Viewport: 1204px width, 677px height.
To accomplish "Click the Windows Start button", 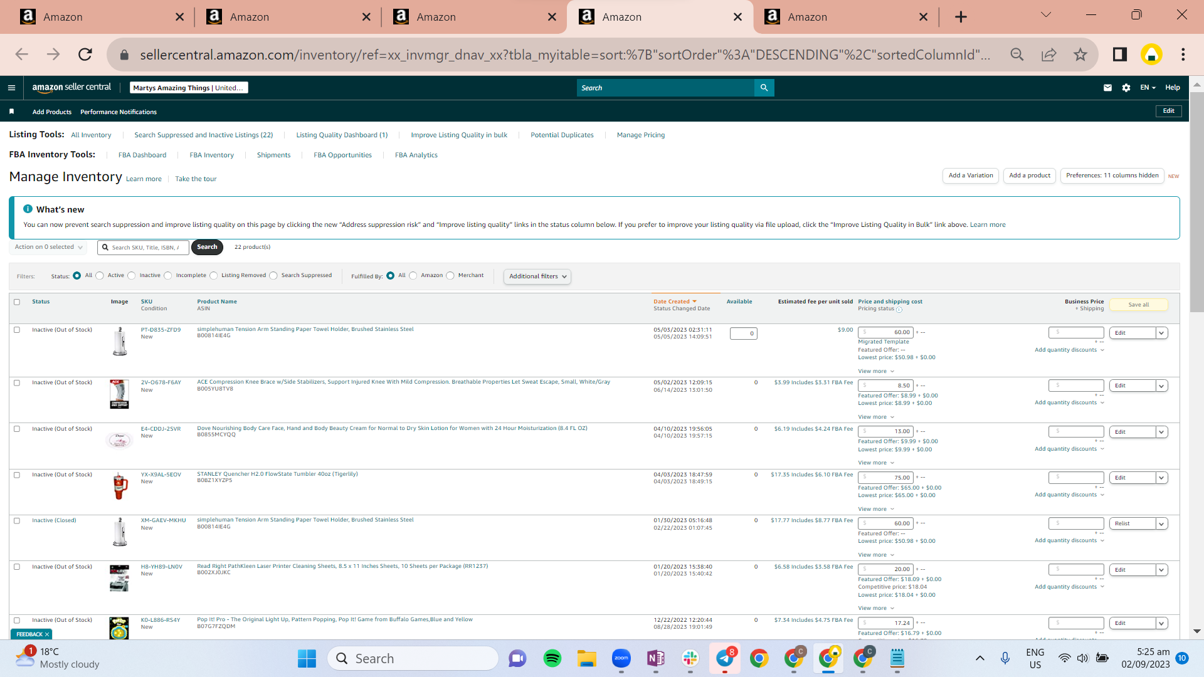I will [x=307, y=658].
